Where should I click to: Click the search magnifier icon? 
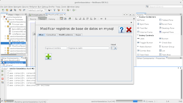pos(147,7)
